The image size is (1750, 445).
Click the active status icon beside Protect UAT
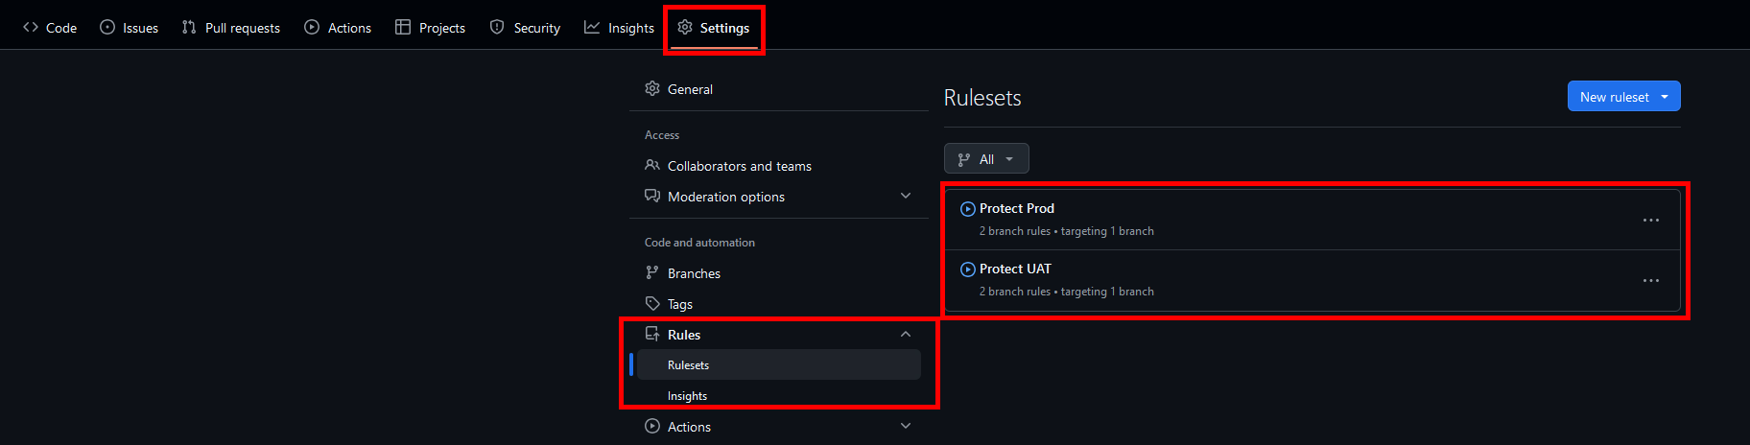[x=968, y=269]
